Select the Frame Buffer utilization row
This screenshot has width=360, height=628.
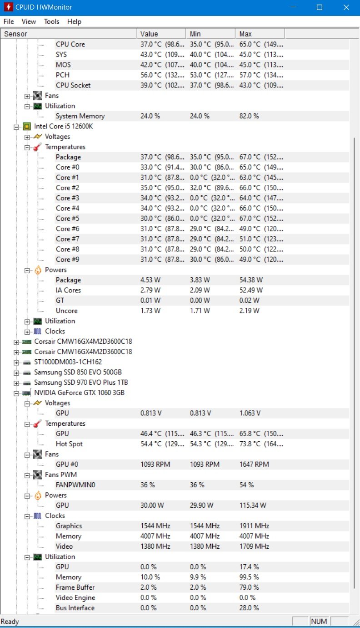click(201, 587)
